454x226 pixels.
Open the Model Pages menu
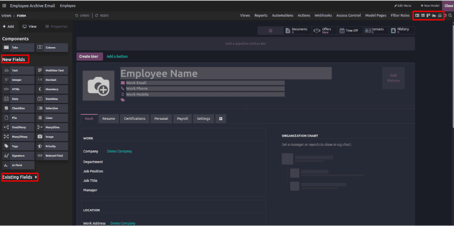point(376,16)
